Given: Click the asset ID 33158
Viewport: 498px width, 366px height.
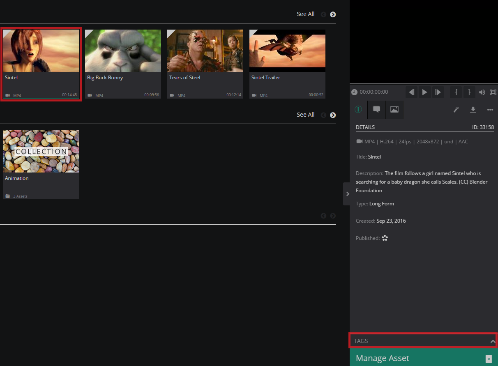Looking at the screenshot, I should [x=483, y=127].
